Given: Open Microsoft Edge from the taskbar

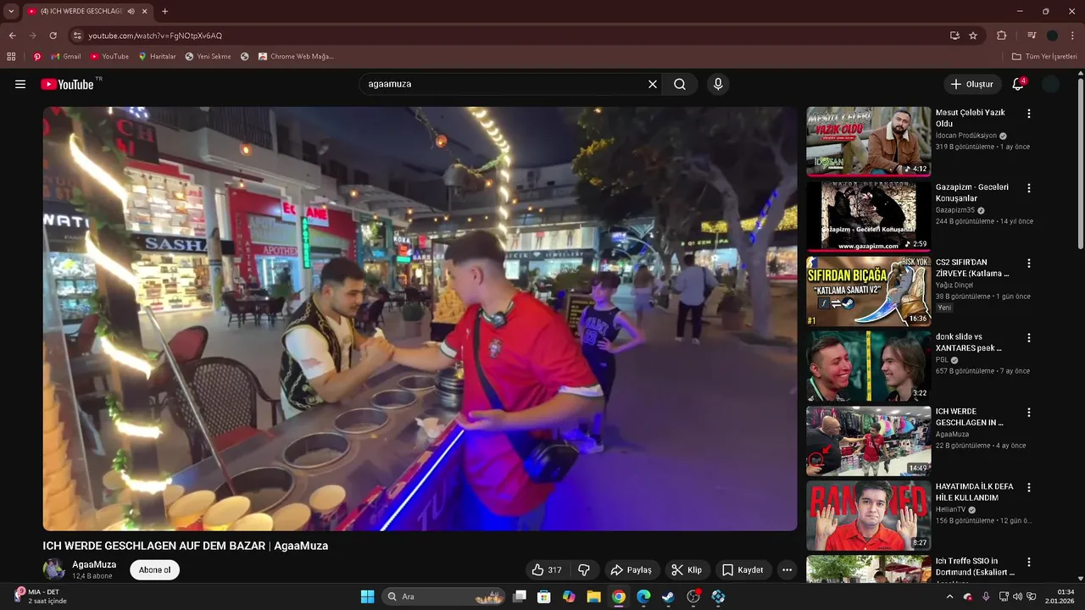Looking at the screenshot, I should (643, 596).
